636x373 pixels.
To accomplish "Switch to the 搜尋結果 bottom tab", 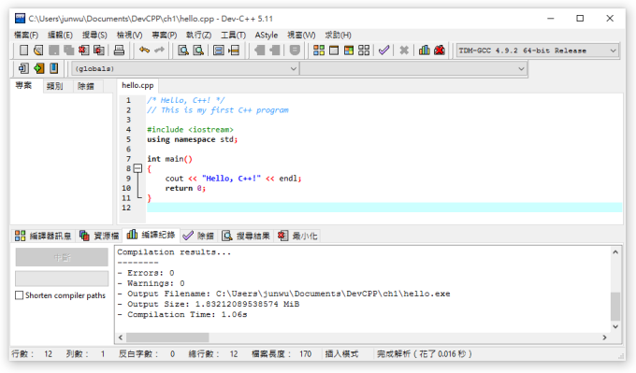I will click(246, 236).
